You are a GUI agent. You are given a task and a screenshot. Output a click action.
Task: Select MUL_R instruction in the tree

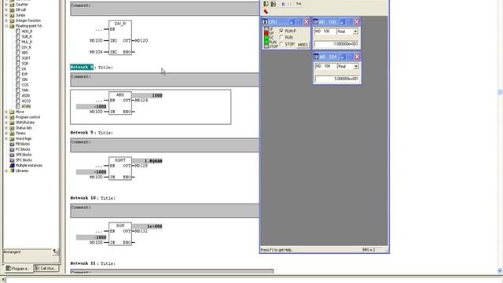click(27, 42)
